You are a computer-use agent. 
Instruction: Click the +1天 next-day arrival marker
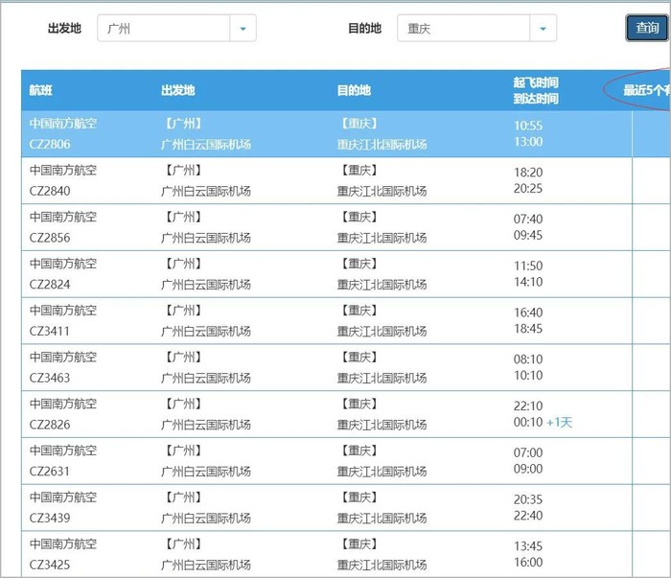point(559,423)
